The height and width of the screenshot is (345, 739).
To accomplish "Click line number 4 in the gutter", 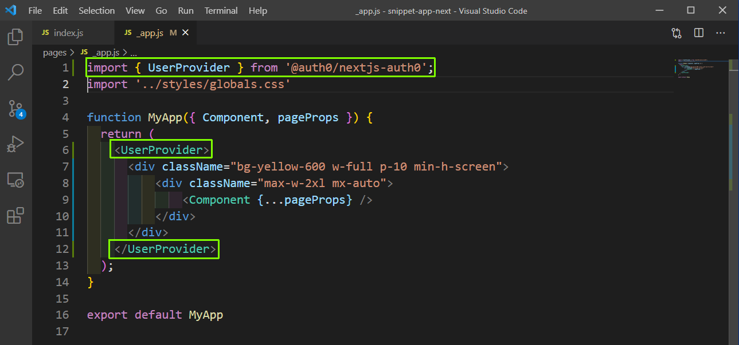I will pos(65,117).
